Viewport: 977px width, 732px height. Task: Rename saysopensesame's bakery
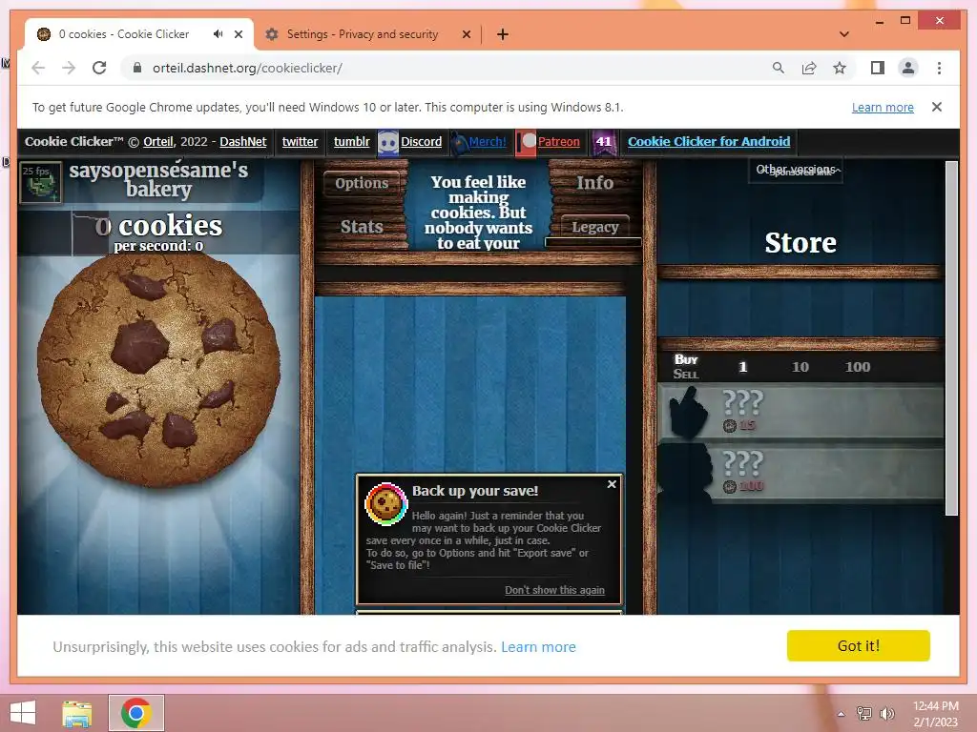tap(158, 179)
